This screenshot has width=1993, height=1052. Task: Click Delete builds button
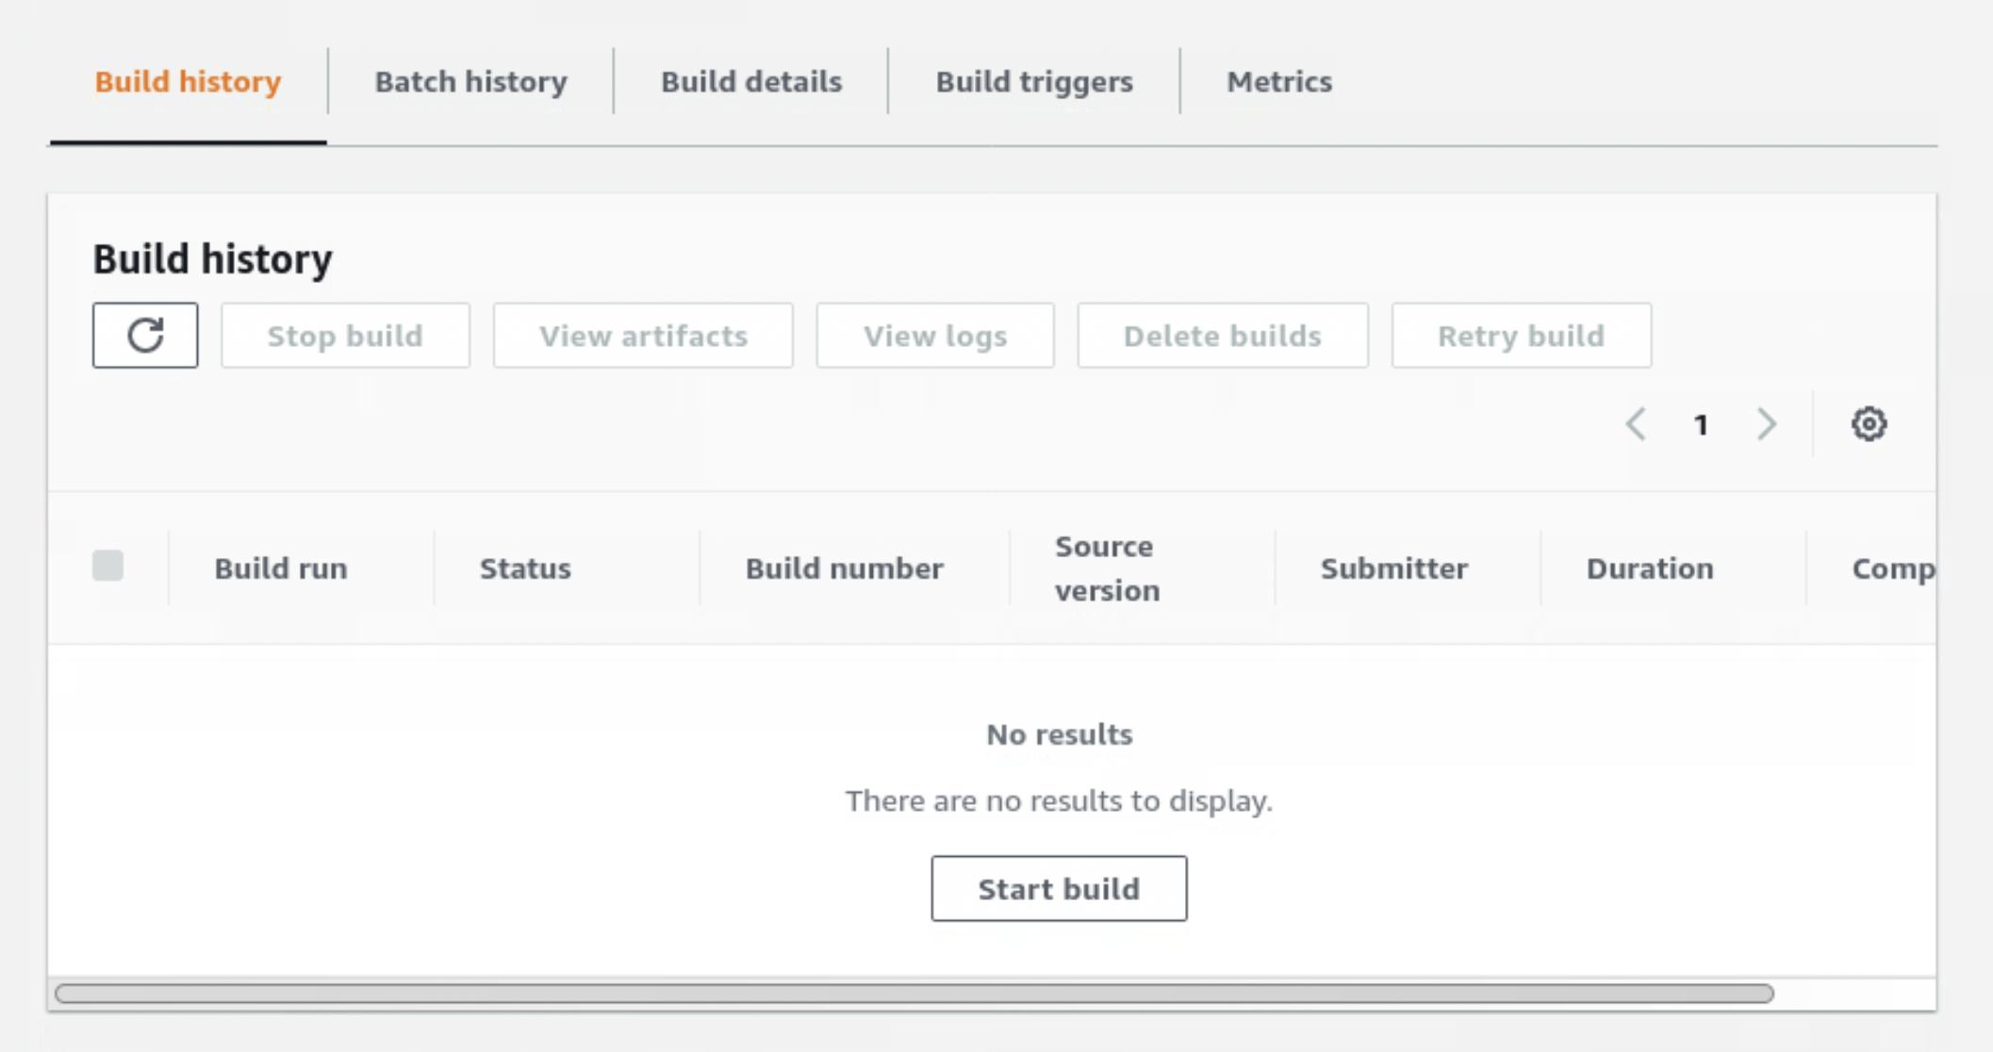[x=1222, y=336]
